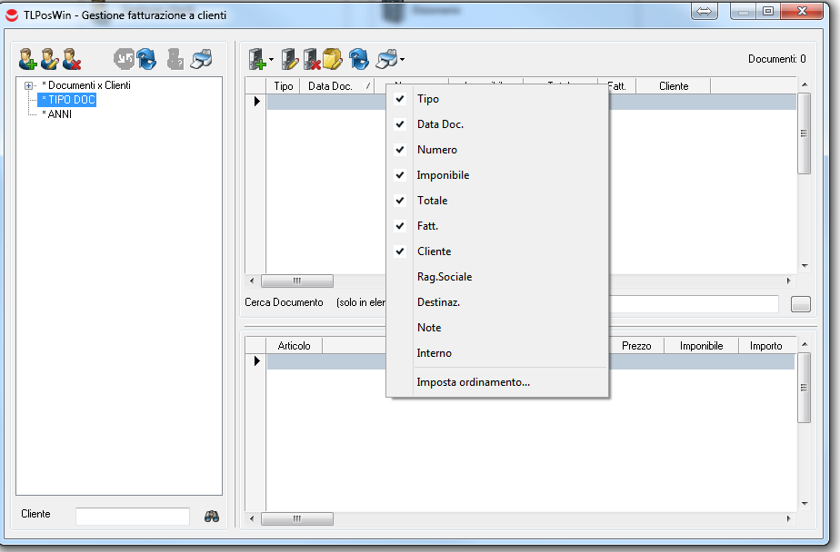The image size is (840, 552).
Task: Click the delete client icon
Action: tap(72, 60)
